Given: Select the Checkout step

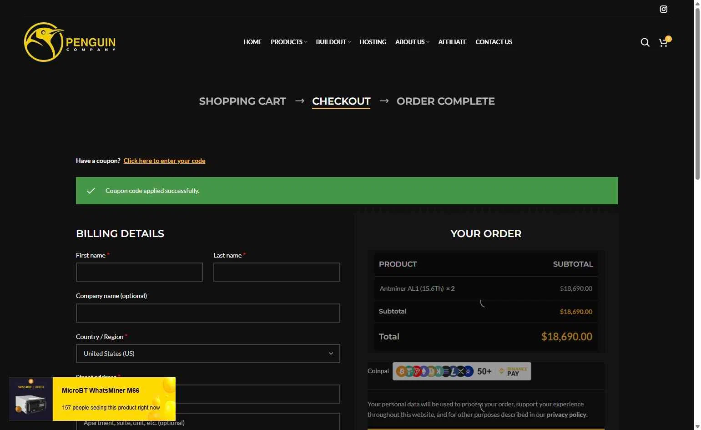Looking at the screenshot, I should point(341,101).
